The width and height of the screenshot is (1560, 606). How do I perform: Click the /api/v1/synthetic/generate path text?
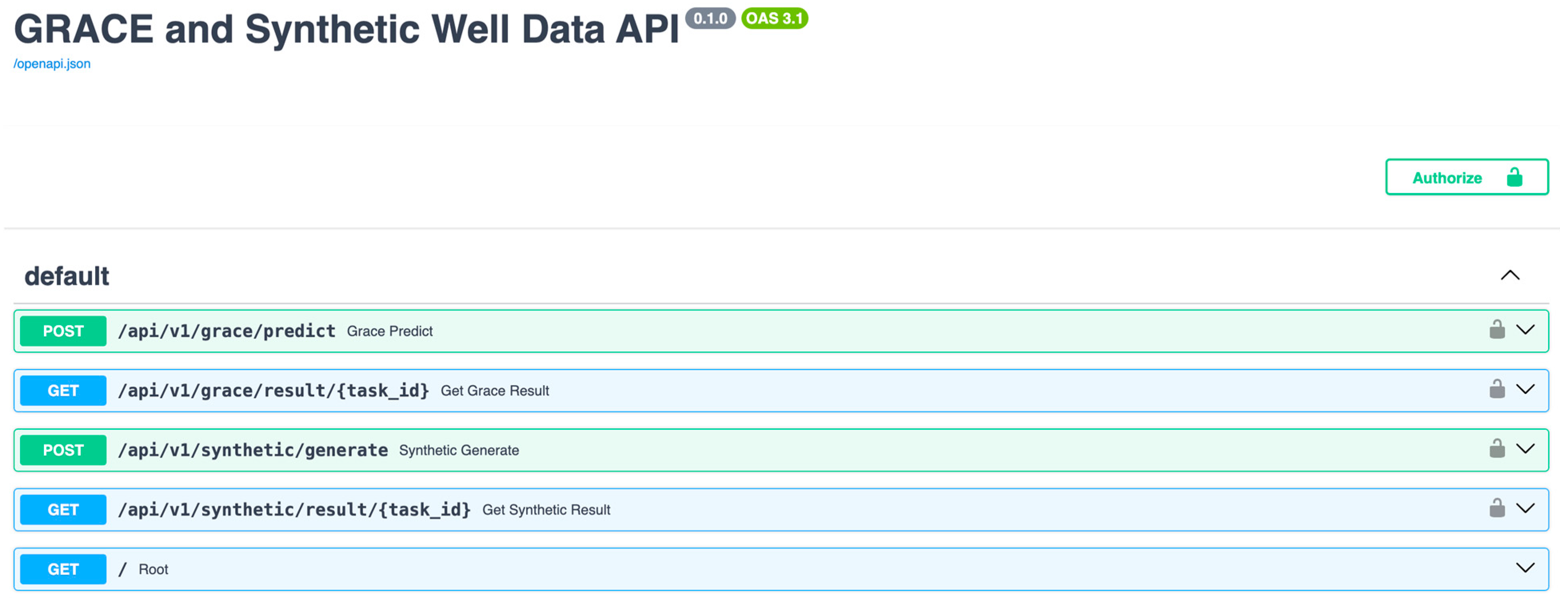(253, 451)
